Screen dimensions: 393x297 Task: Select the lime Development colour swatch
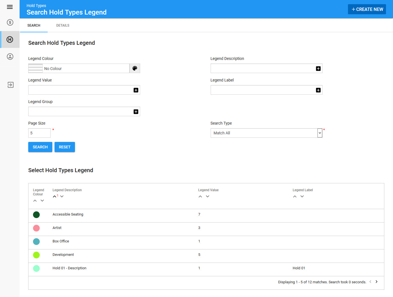[36, 255]
